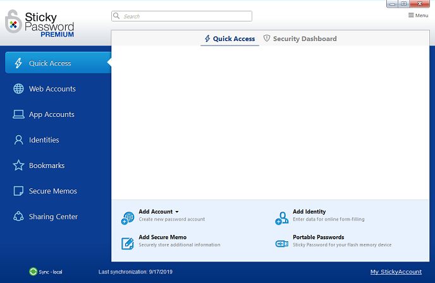The image size is (435, 283).
Task: Click the magnifier icon in search box
Action: pos(116,16)
